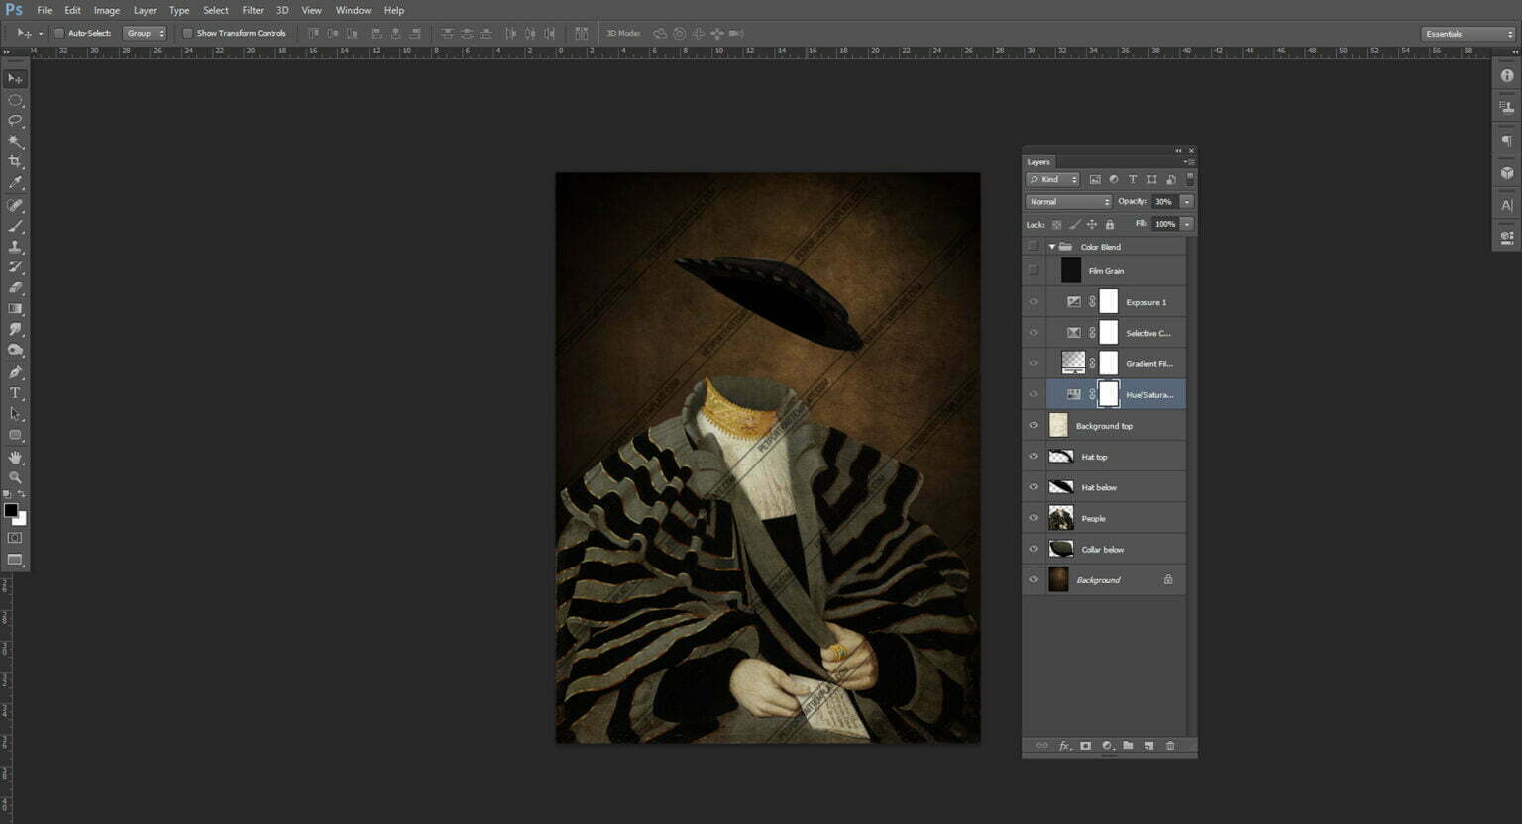
Task: Select the Zoom tool
Action: pos(16,477)
